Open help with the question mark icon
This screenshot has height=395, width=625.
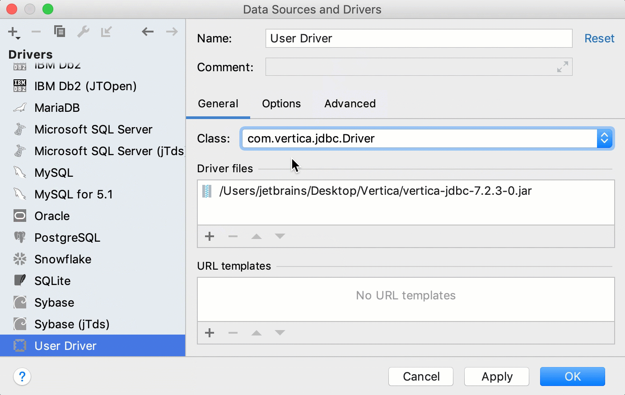22,377
